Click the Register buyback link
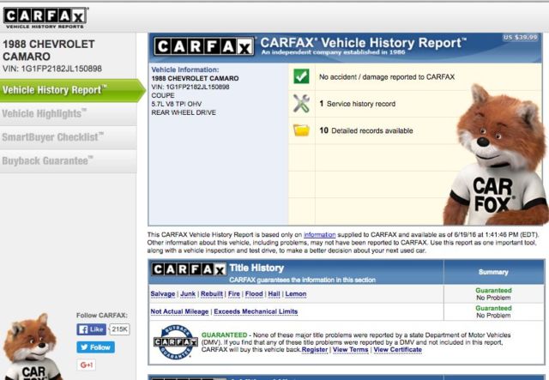 click(315, 349)
